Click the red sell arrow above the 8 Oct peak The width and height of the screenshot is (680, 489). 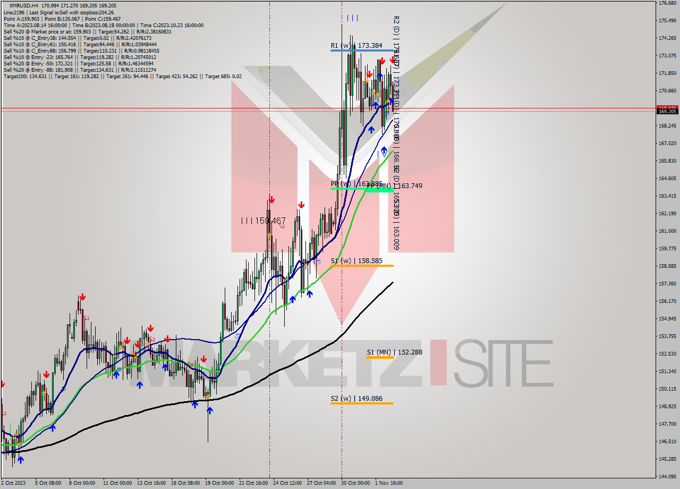(82, 297)
